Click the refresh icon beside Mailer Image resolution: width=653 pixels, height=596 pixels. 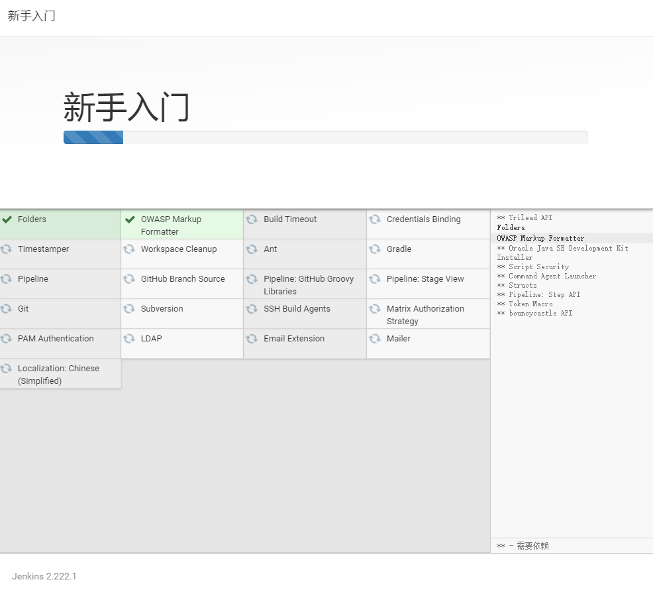[x=375, y=338]
